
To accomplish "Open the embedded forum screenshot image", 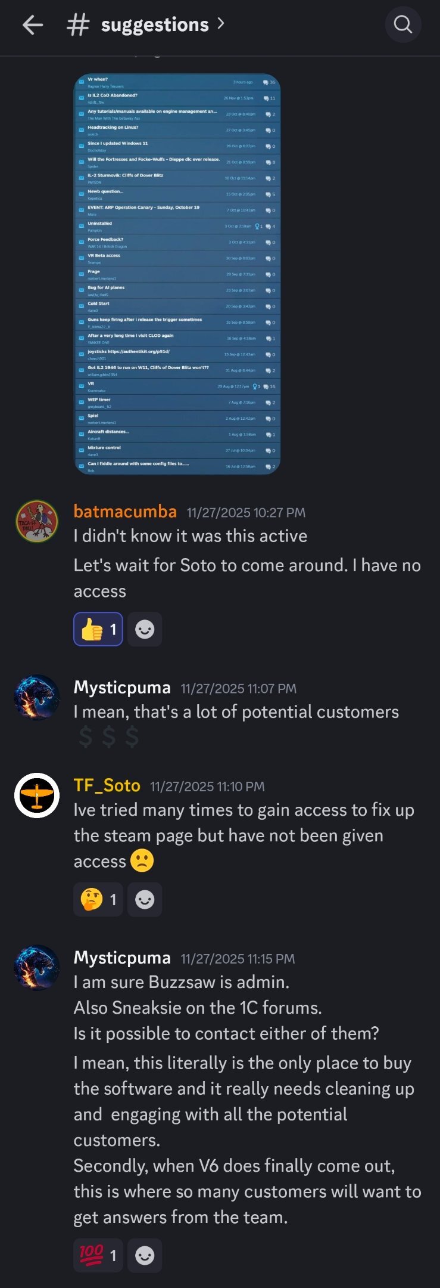I will pos(179,274).
